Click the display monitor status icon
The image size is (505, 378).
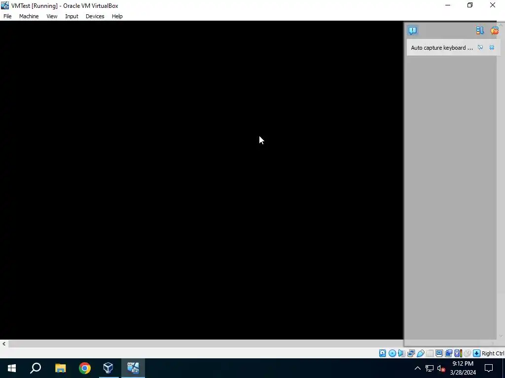tap(439, 353)
